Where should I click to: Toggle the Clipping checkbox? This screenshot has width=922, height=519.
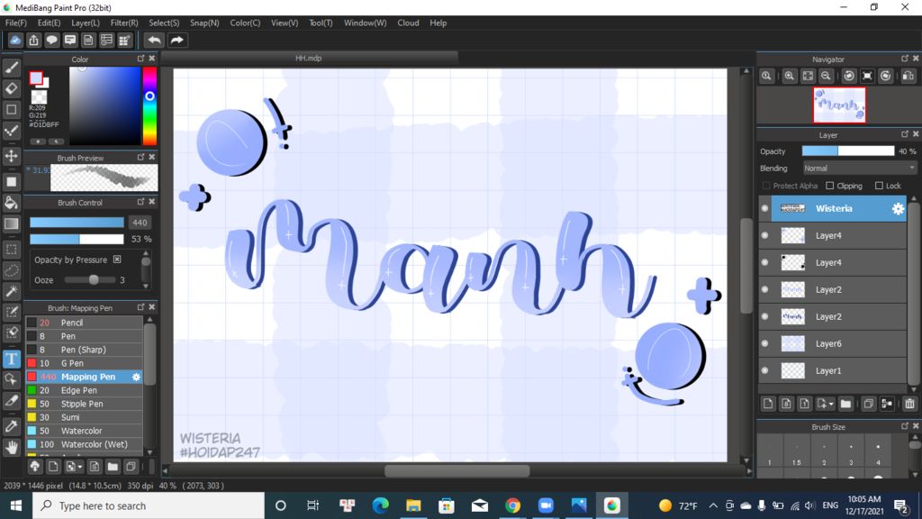[x=829, y=186]
